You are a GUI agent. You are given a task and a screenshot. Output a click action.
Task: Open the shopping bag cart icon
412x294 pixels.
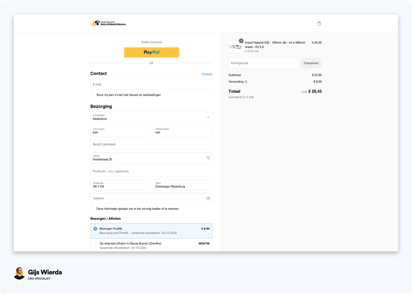pos(319,23)
